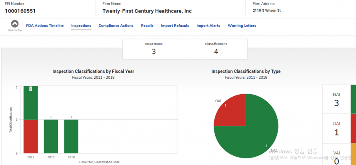Click the red OAI color swatch
The image size is (356, 165).
(x=353, y=129)
